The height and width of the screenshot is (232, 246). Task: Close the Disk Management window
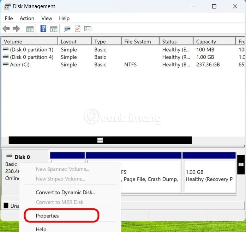coord(235,6)
